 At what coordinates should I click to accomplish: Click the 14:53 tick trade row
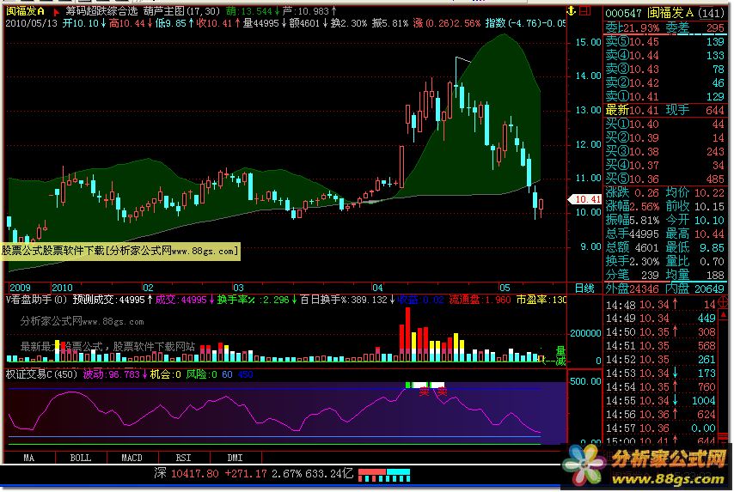pyautogui.click(x=660, y=374)
